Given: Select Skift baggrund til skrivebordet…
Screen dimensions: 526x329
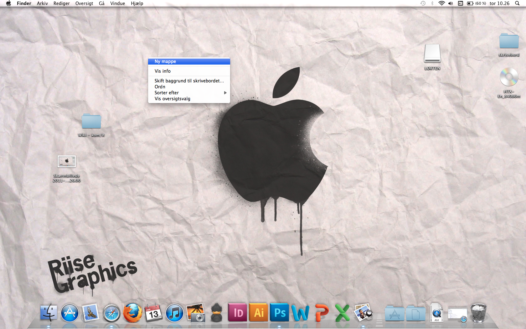Looking at the screenshot, I should tap(189, 81).
